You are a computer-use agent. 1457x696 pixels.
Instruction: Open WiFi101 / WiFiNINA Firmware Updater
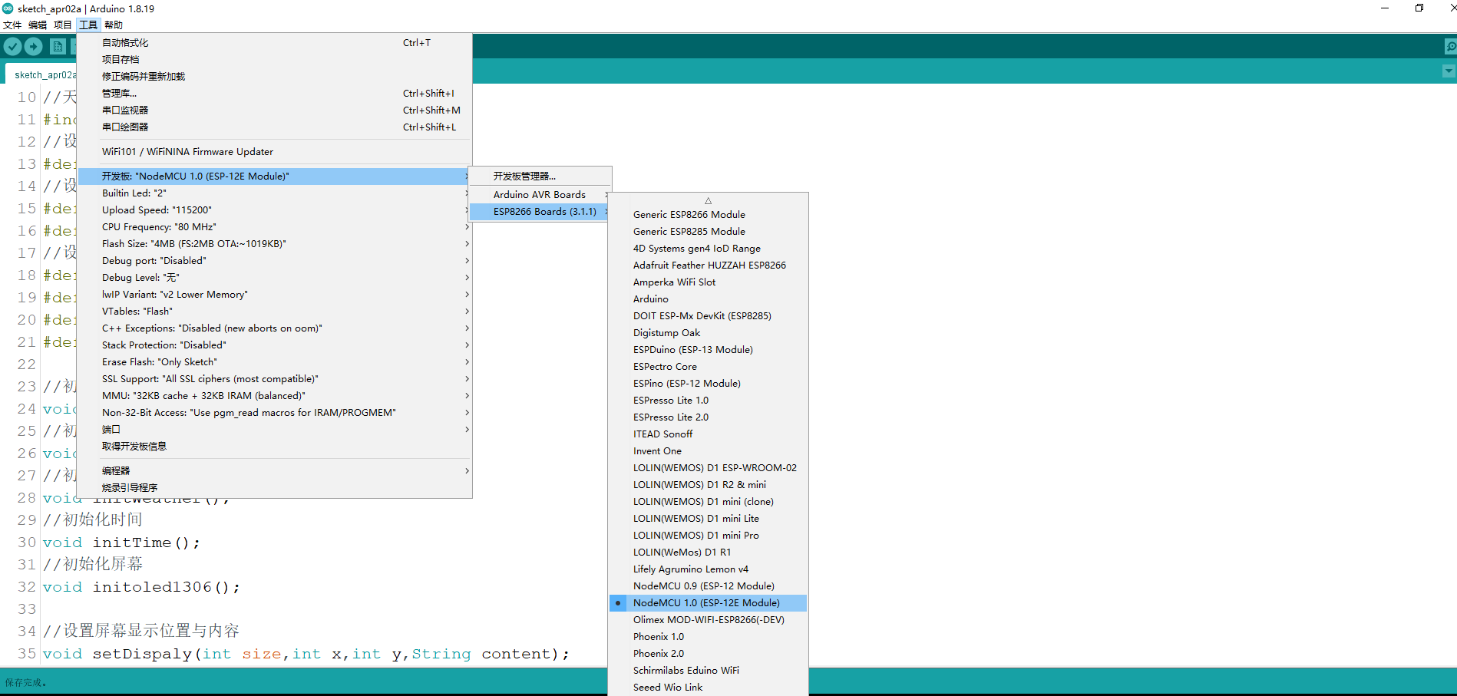[x=275, y=152]
